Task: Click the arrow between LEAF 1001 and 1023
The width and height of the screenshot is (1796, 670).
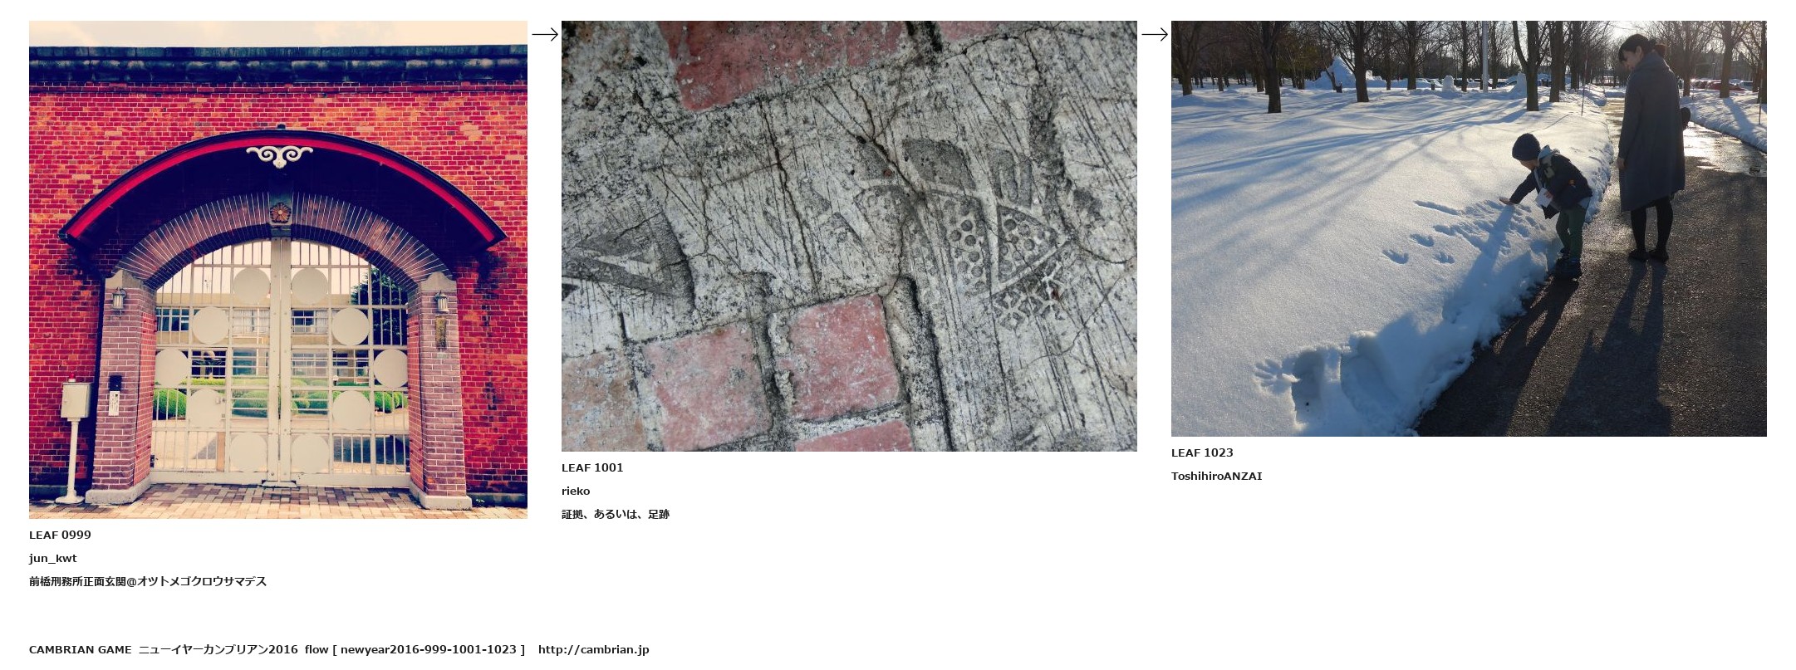Action: click(1155, 34)
